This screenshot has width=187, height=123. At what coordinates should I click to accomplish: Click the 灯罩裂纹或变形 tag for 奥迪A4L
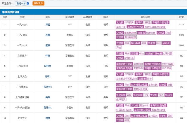[124, 110]
